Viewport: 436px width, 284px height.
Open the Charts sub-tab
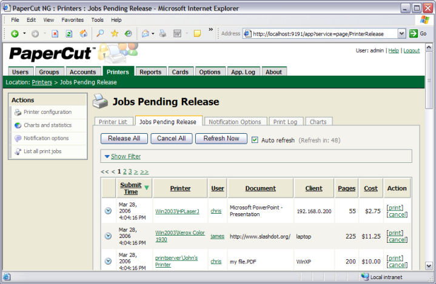(x=318, y=122)
